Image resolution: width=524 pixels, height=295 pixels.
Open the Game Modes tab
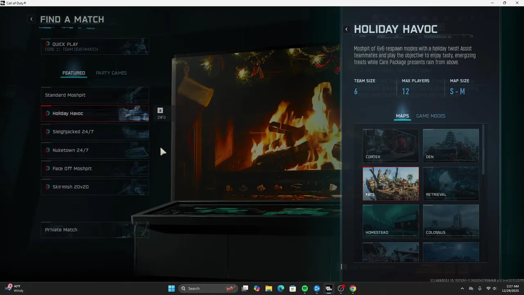tap(431, 116)
